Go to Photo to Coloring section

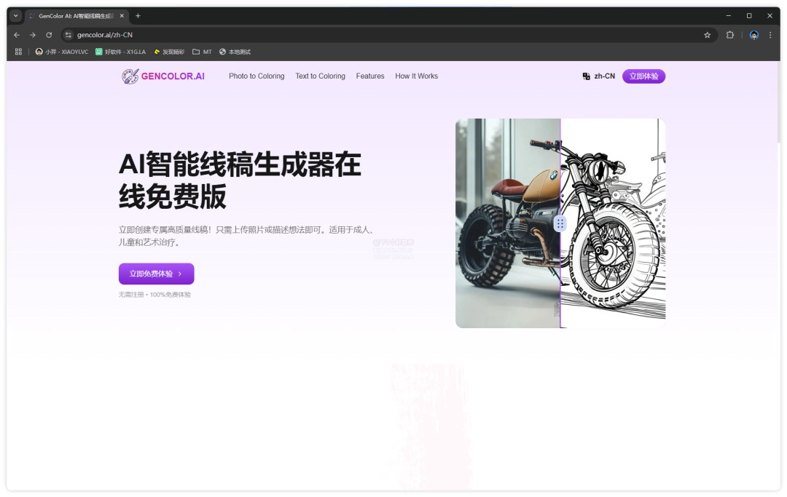point(257,76)
